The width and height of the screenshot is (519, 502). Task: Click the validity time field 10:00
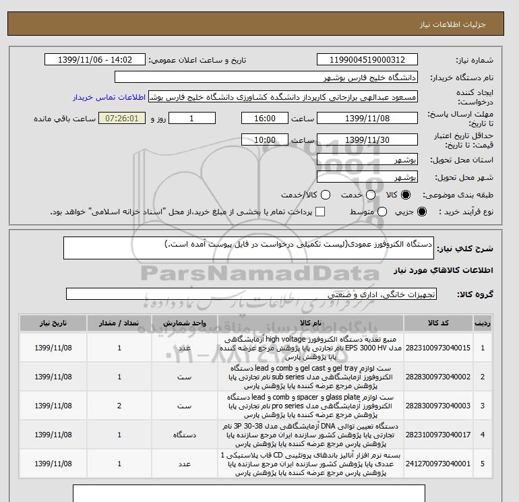point(265,139)
